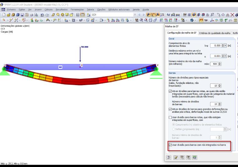Click the isometric box view icon
Image resolution: width=238 pixels, height=167 pixels.
pyautogui.click(x=150, y=20)
